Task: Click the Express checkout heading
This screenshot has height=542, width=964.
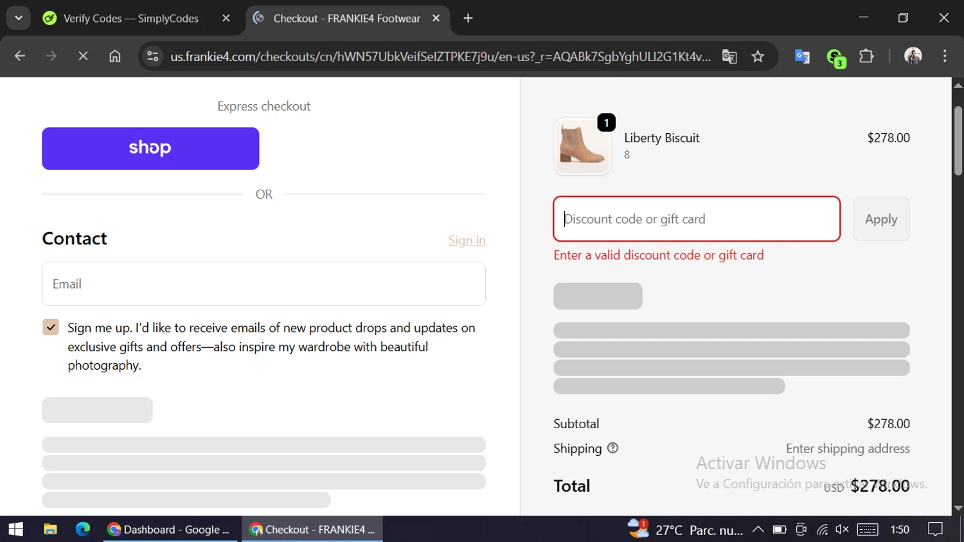Action: coord(263,106)
